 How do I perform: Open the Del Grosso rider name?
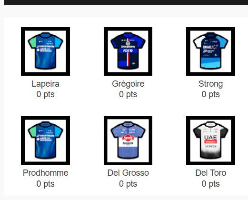(x=128, y=173)
